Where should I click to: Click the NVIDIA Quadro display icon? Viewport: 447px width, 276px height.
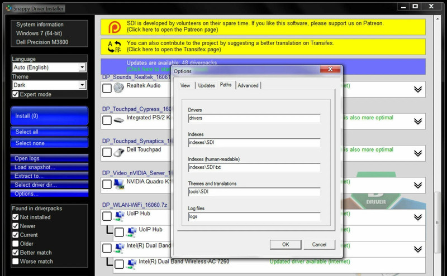click(118, 184)
